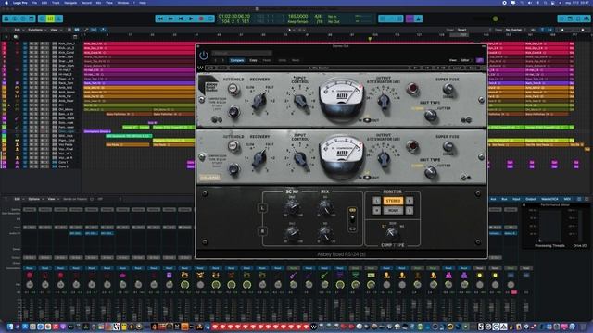Click upper unit Output Attenuator knob
Screen dimensions: 593x333
[384, 101]
